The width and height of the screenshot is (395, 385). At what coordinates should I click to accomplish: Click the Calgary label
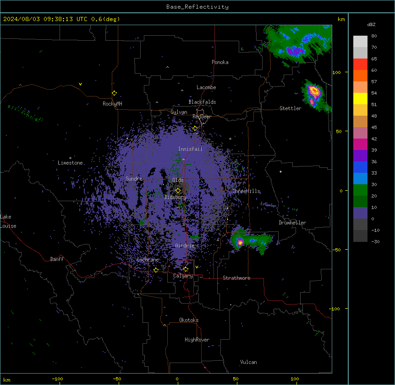click(x=183, y=276)
